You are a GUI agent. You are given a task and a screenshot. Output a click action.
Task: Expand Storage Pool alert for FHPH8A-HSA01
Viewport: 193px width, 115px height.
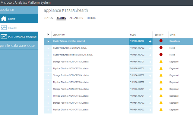point(48,89)
